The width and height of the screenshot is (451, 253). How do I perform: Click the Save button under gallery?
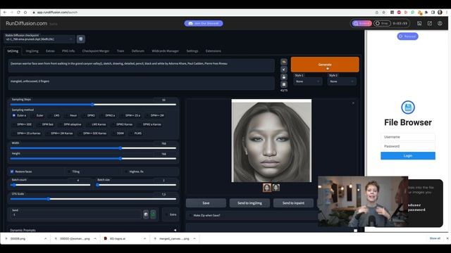pyautogui.click(x=206, y=203)
